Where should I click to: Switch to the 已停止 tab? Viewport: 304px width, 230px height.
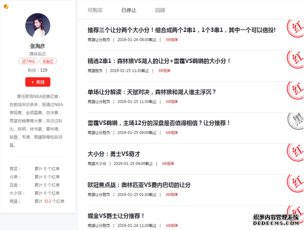pyautogui.click(x=129, y=10)
